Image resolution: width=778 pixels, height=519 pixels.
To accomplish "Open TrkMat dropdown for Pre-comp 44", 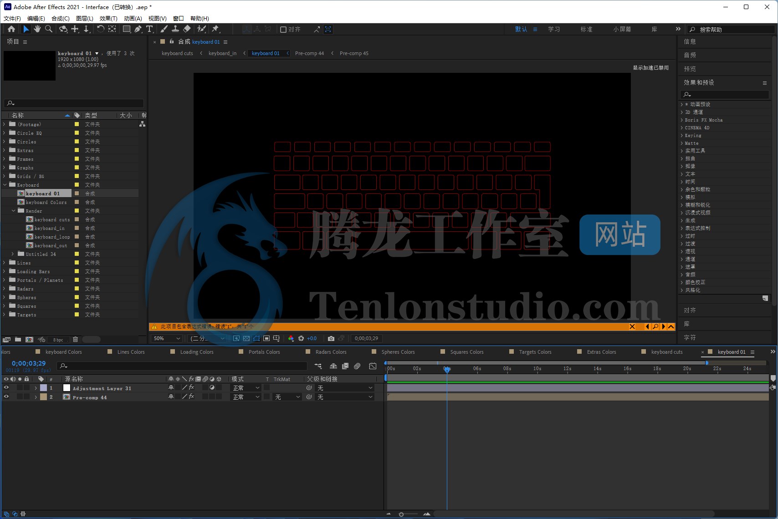I will (287, 397).
